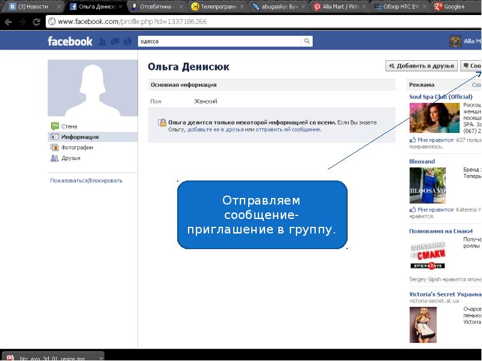Image resolution: width=482 pixels, height=361 pixels.
Task: Click the Пожаловаться/Блокировать link
Action: tap(86, 180)
